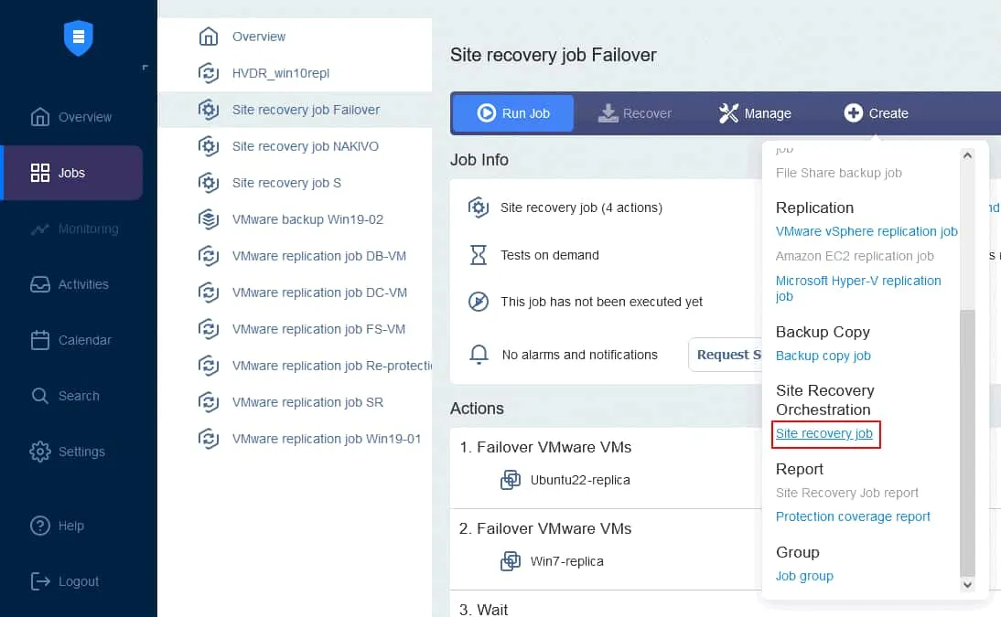
Task: Open the Monitoring panel from the sidebar
Action: point(40,228)
